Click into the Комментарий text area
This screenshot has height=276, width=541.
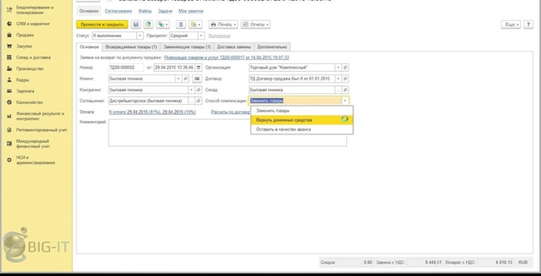coord(227,133)
